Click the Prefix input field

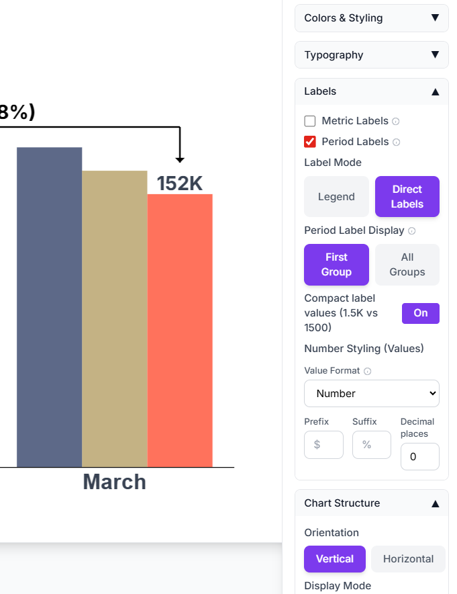click(x=323, y=445)
